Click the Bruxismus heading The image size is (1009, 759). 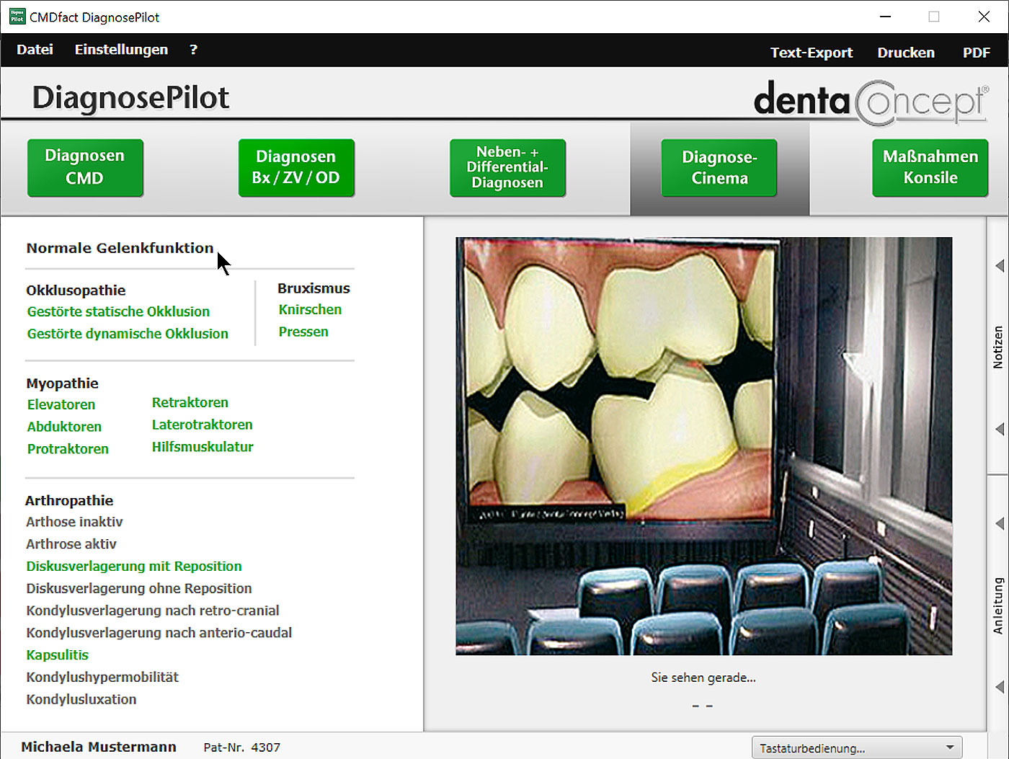[314, 288]
